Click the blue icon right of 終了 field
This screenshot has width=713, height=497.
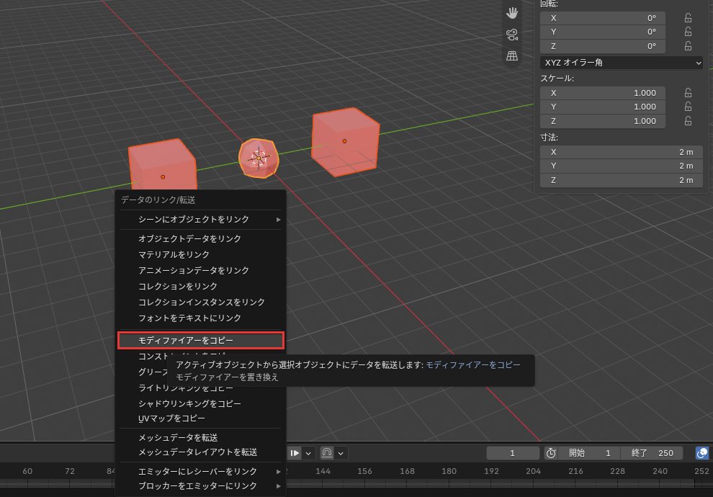pyautogui.click(x=702, y=453)
